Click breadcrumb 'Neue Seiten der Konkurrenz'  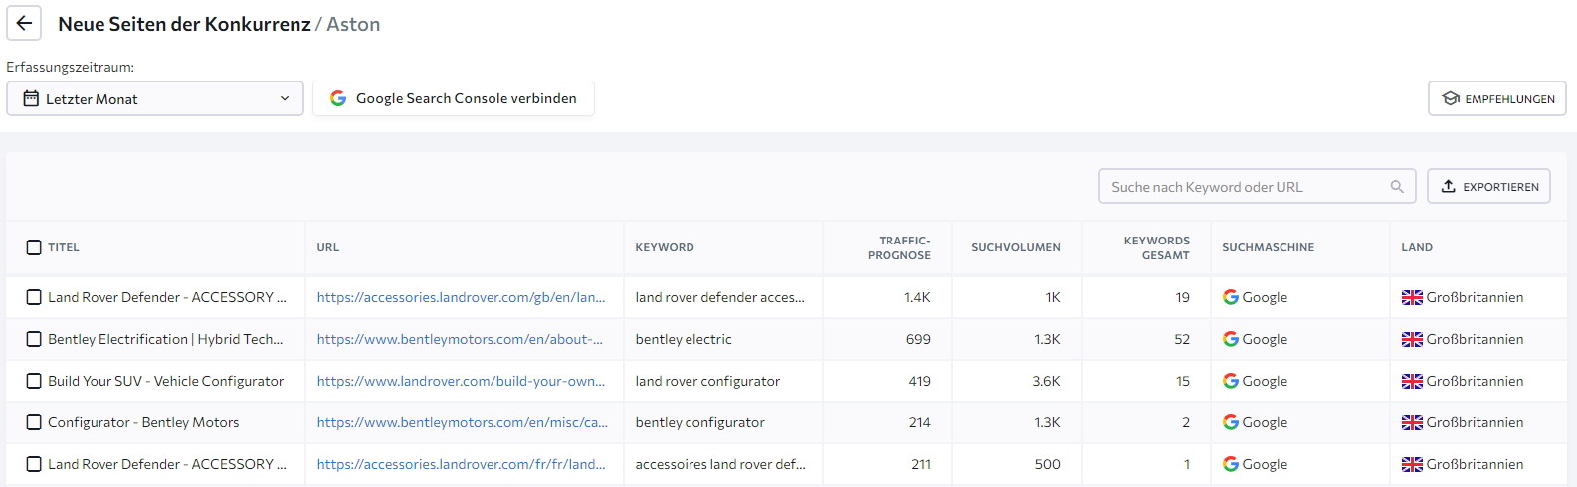click(184, 24)
